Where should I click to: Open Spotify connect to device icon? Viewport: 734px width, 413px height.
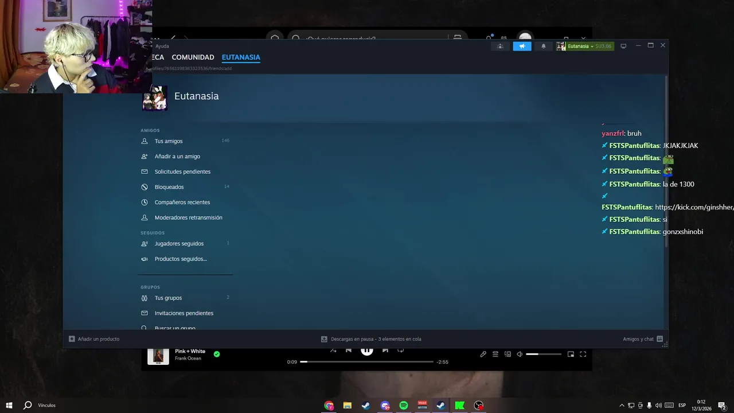coord(507,354)
